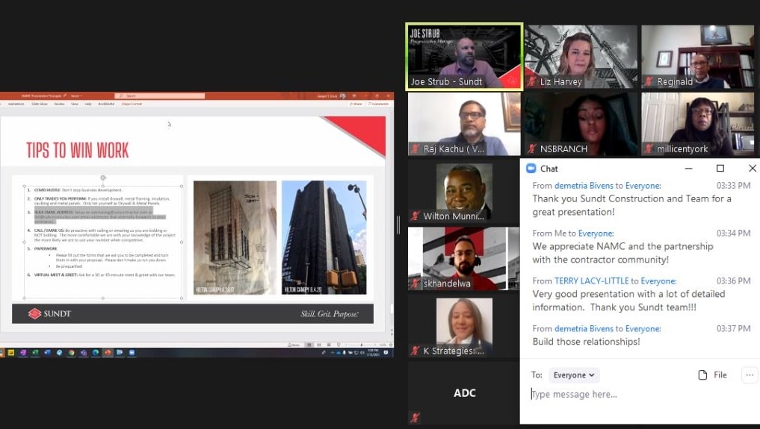Click Raj Kachu's muted microphone icon
This screenshot has width=760, height=429.
click(x=415, y=148)
